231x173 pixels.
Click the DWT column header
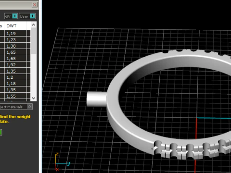(15, 26)
